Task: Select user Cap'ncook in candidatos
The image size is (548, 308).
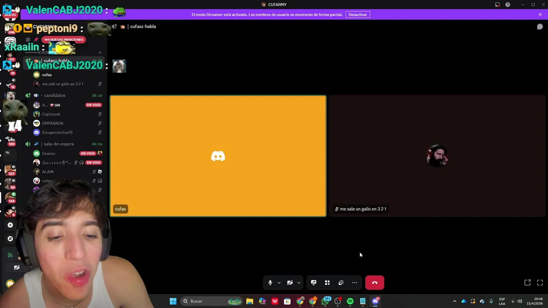Action: [x=51, y=114]
